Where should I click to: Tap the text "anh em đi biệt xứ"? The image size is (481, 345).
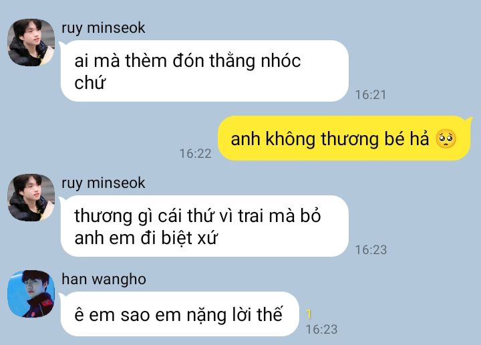pyautogui.click(x=146, y=238)
